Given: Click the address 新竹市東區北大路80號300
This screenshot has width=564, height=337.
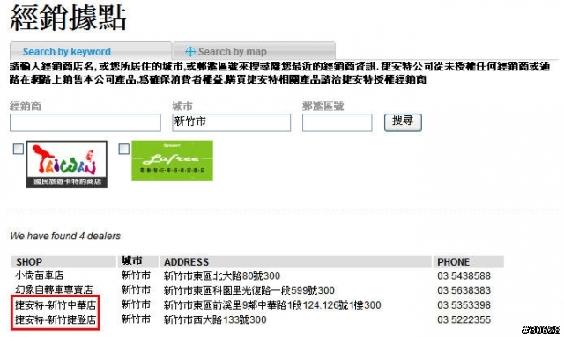Looking at the screenshot, I should 222,276.
